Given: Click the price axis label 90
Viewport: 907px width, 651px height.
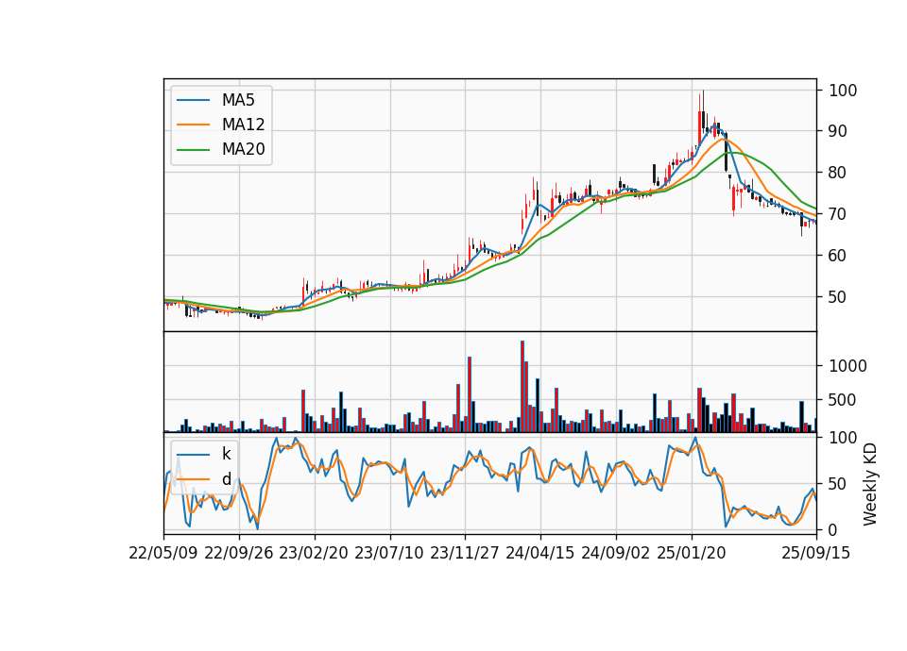Looking at the screenshot, I should click(838, 132).
